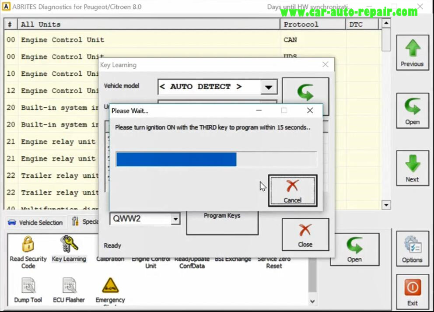Click the # column header
This screenshot has height=312, width=434.
[x=10, y=25]
